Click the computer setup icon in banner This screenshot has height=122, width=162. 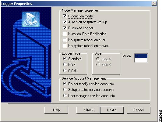coord(30,19)
